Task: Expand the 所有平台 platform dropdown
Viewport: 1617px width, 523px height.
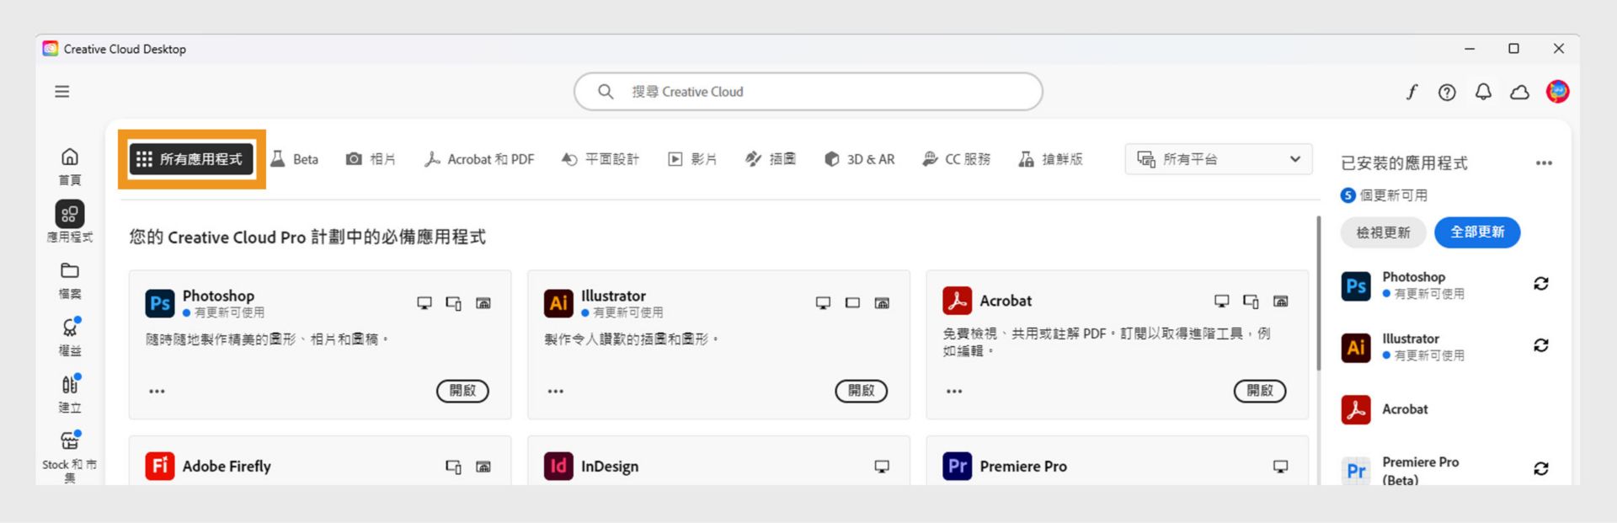Action: click(1219, 159)
